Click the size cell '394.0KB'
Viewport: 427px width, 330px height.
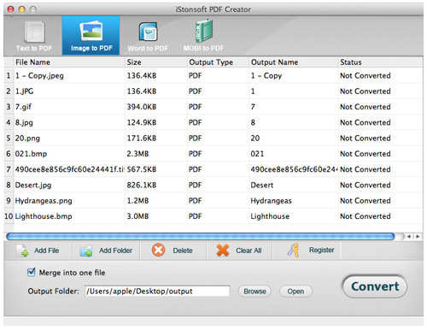point(142,107)
